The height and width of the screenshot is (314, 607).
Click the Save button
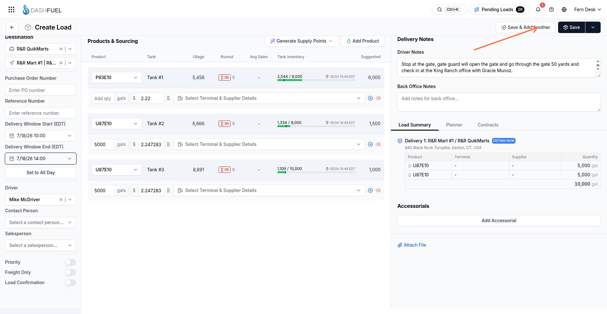click(571, 27)
